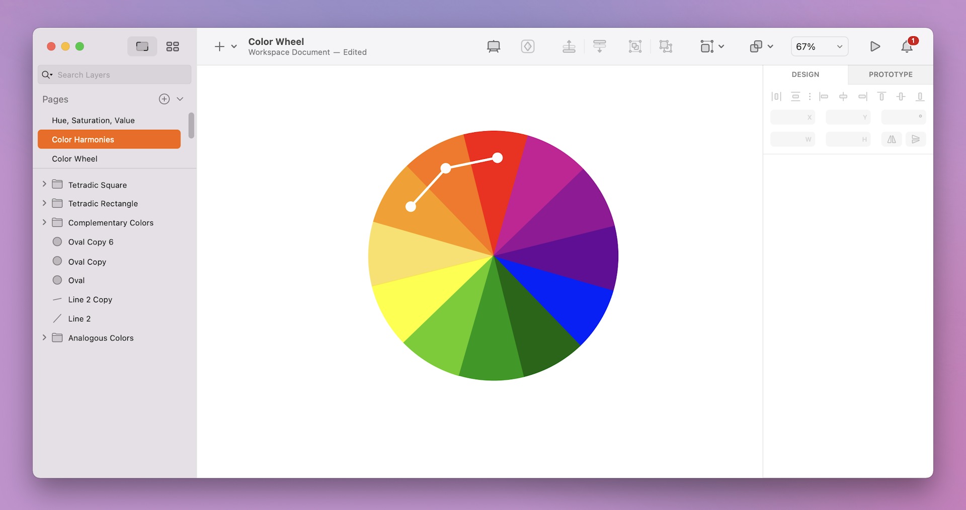Expand the Complementary Colors folder
This screenshot has width=966, height=510.
click(44, 222)
